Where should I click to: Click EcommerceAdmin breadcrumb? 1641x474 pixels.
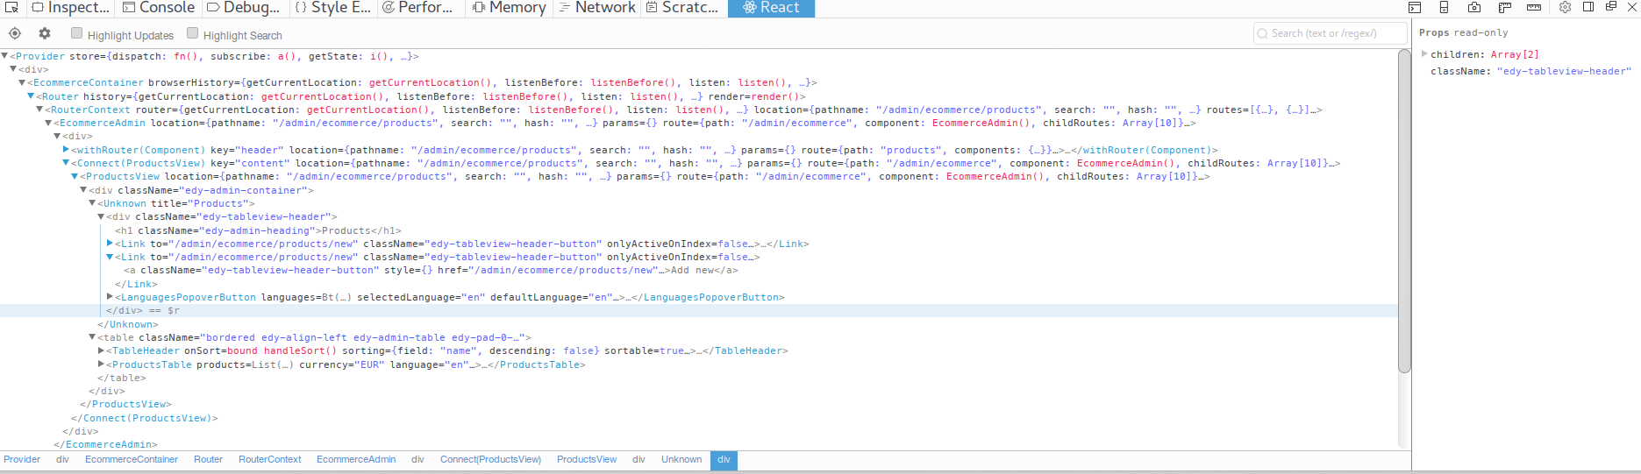pyautogui.click(x=356, y=459)
